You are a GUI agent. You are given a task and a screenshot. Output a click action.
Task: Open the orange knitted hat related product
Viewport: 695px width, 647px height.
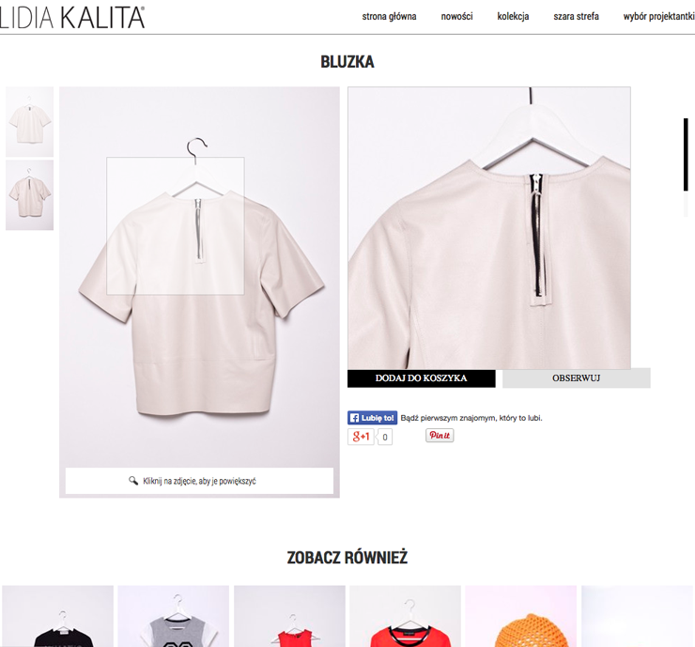coord(521,616)
